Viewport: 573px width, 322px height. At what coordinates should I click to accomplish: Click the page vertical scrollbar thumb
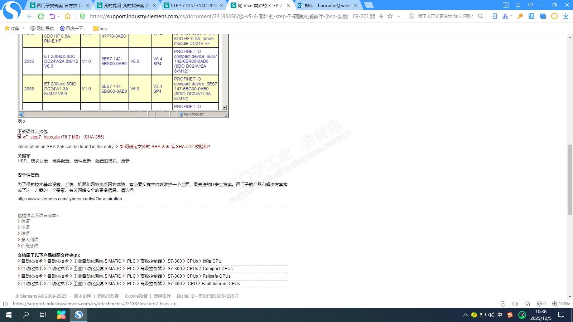coord(570,180)
